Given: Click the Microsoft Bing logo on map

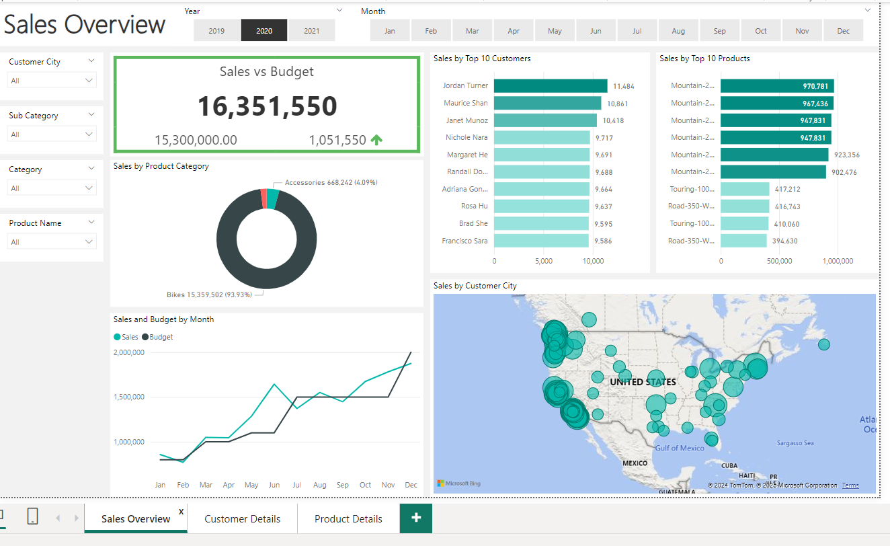Looking at the screenshot, I should click(459, 483).
